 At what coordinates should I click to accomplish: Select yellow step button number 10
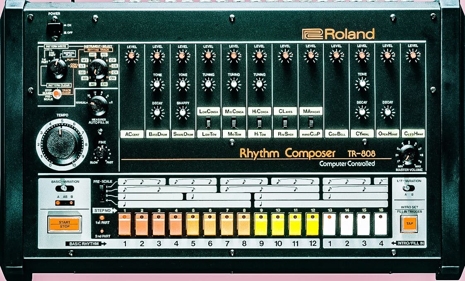[x=278, y=224]
